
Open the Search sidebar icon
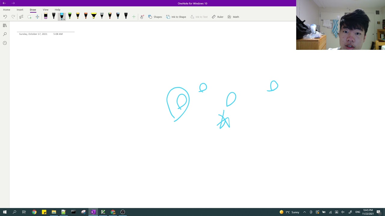click(x=5, y=34)
